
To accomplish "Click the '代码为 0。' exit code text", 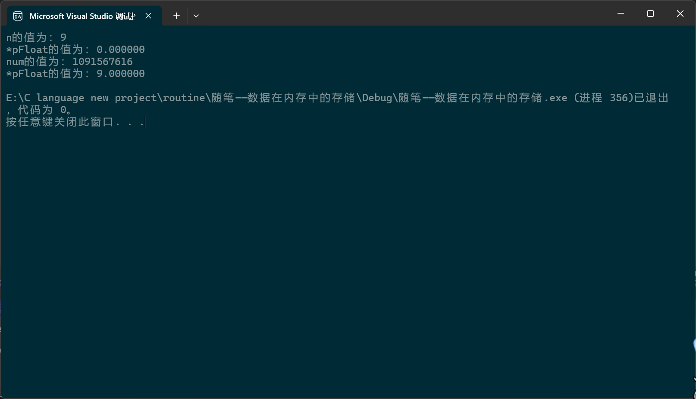I will [45, 110].
